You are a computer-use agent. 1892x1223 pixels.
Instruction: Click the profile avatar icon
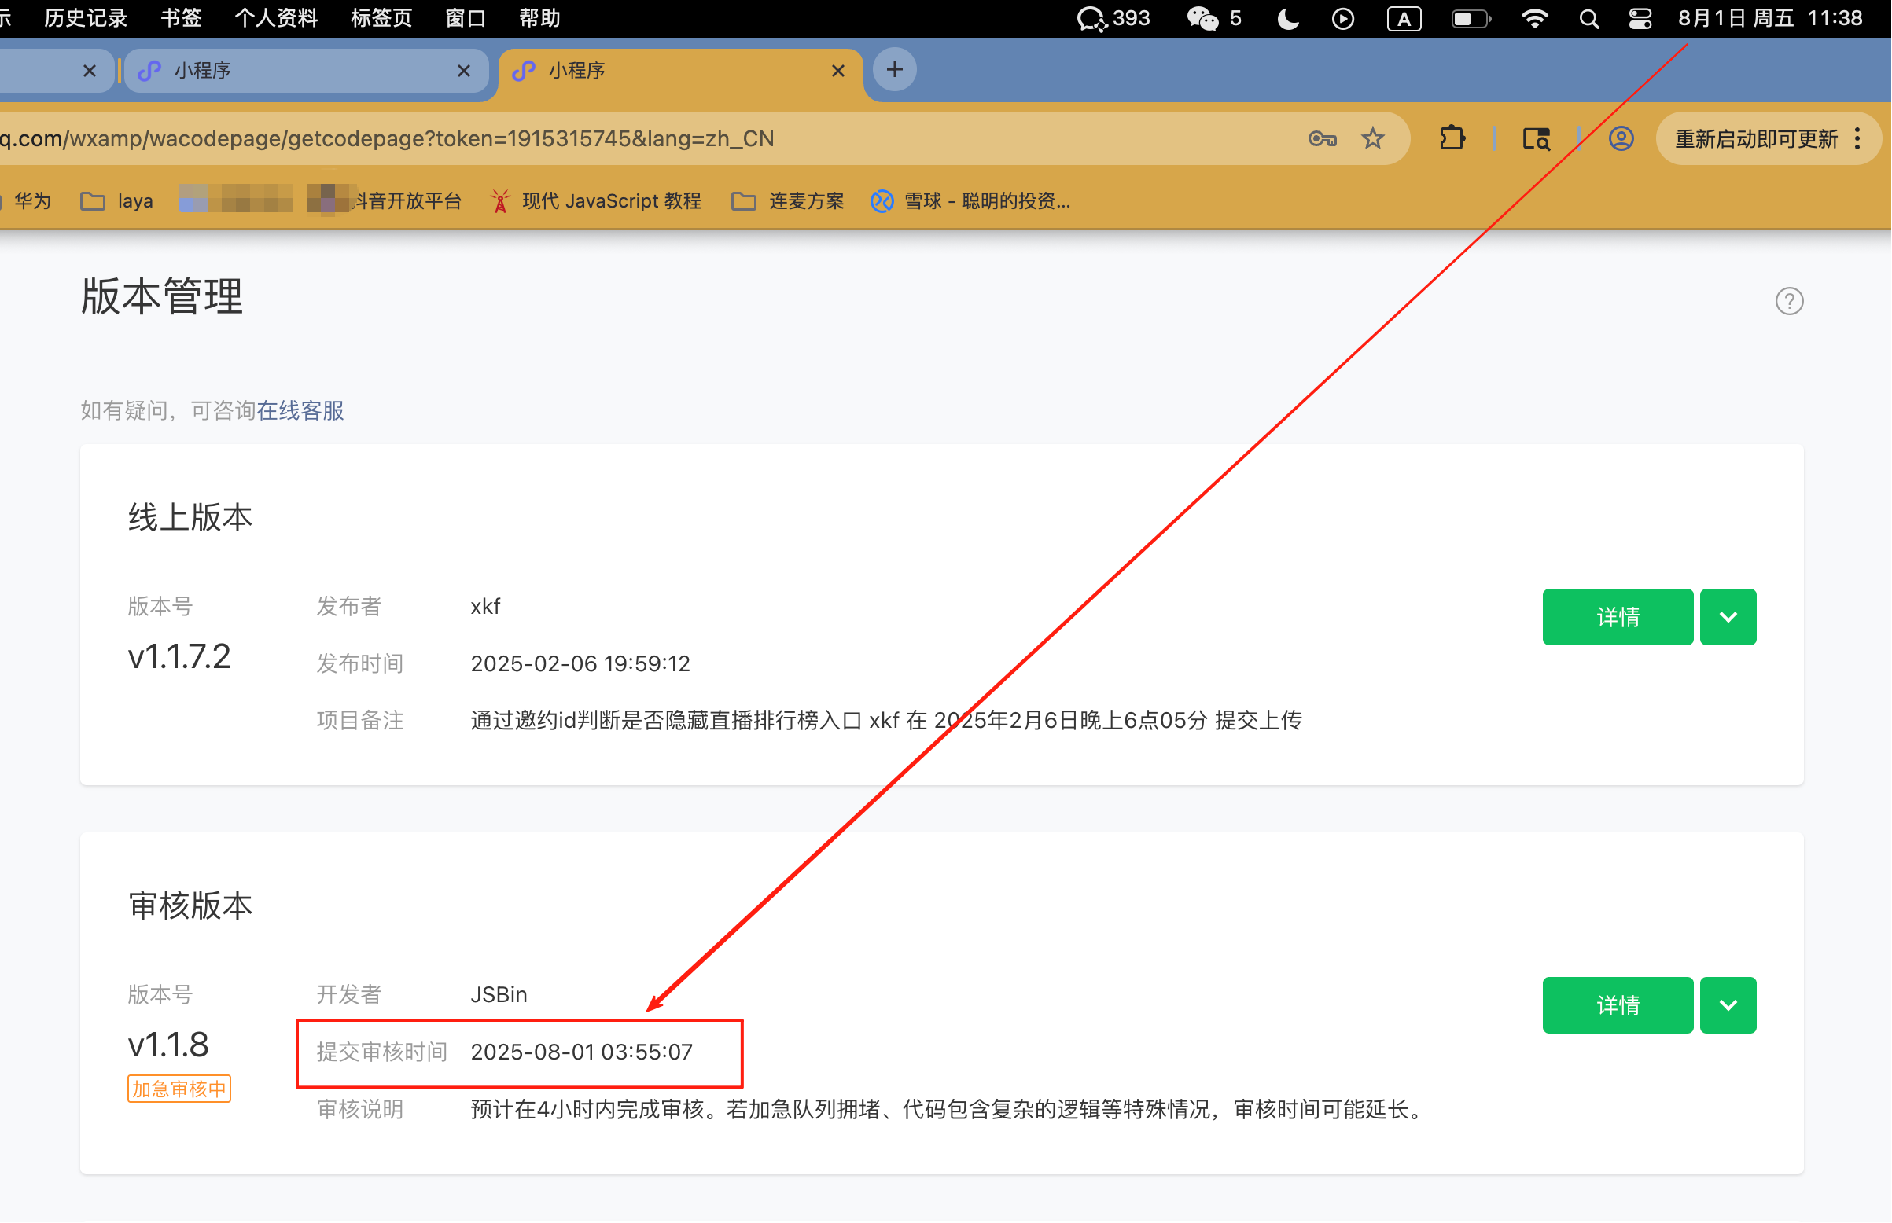click(x=1621, y=138)
